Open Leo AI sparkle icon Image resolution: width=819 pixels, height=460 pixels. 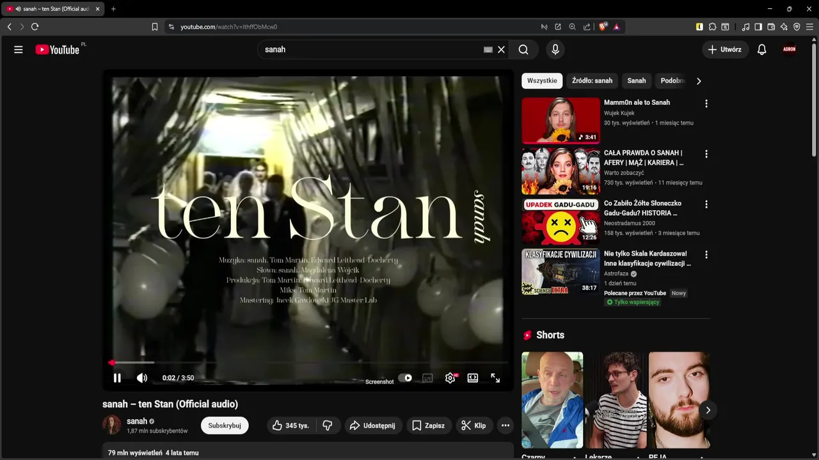(x=784, y=27)
